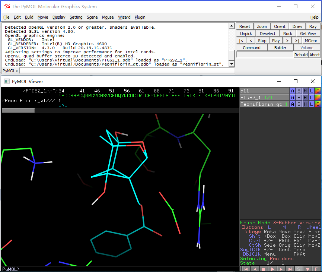Open the Mouse menu
This screenshot has height=272, width=322.
[x=108, y=17]
